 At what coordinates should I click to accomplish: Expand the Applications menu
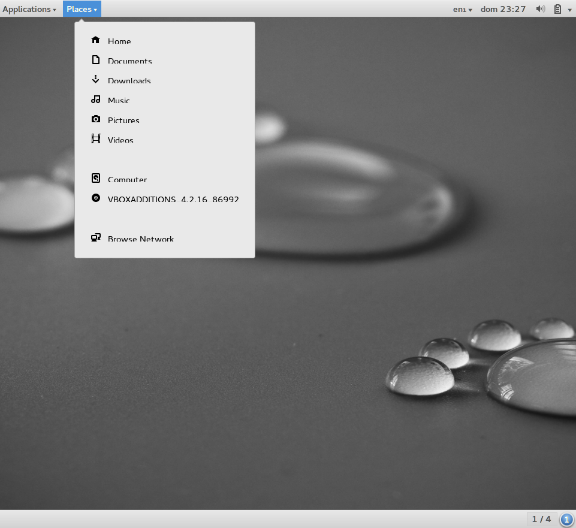(29, 9)
